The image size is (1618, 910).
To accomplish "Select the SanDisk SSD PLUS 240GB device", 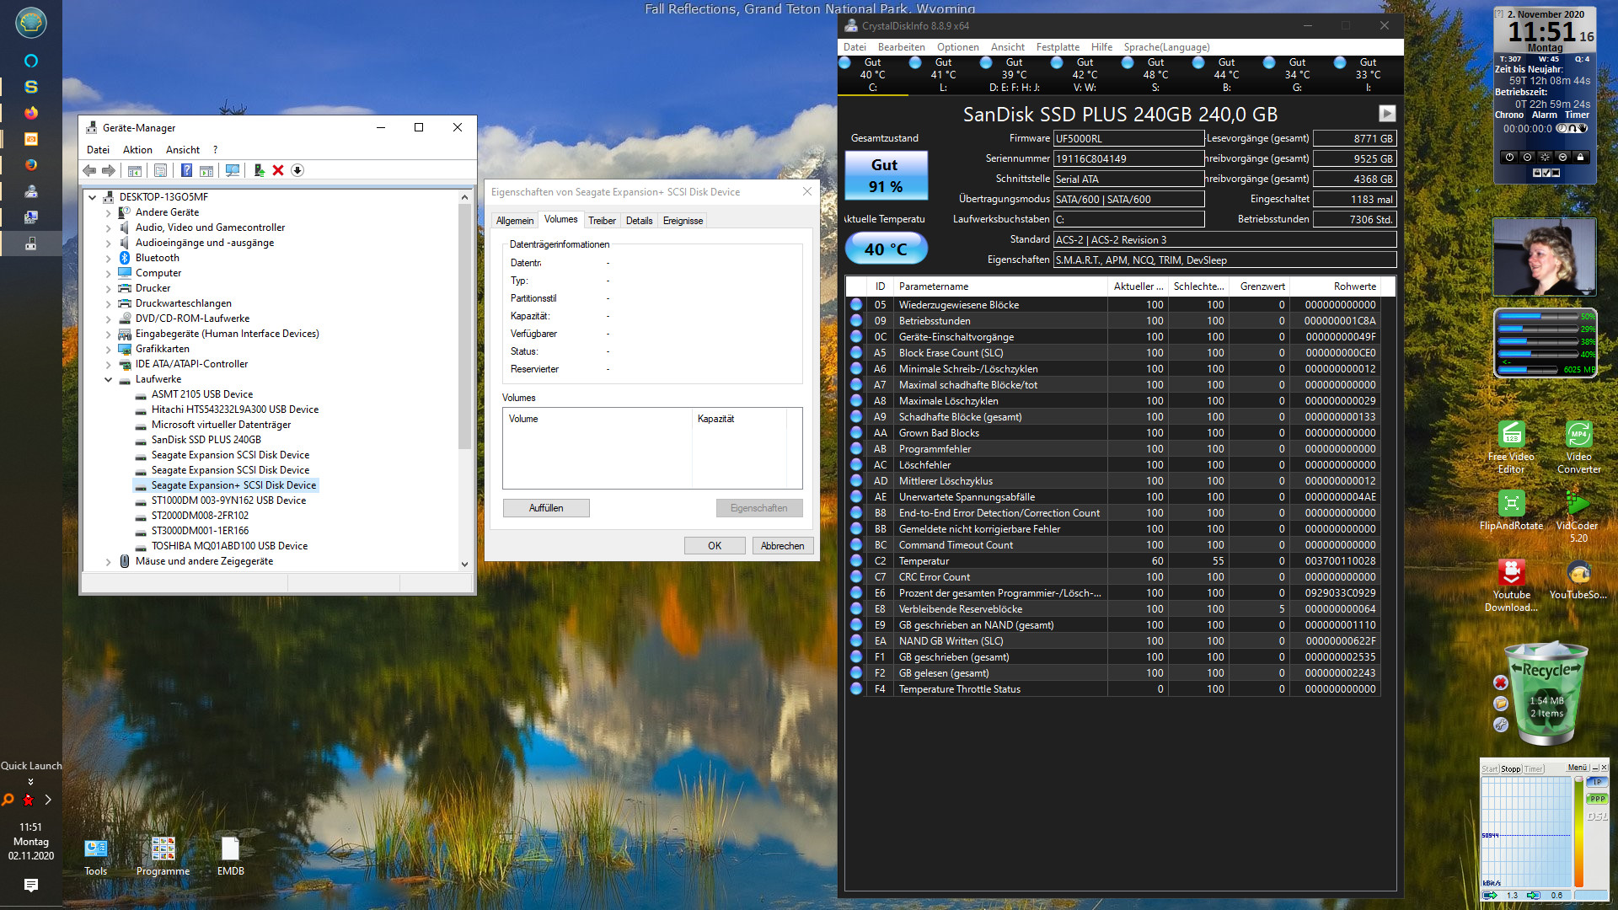I will click(x=206, y=440).
